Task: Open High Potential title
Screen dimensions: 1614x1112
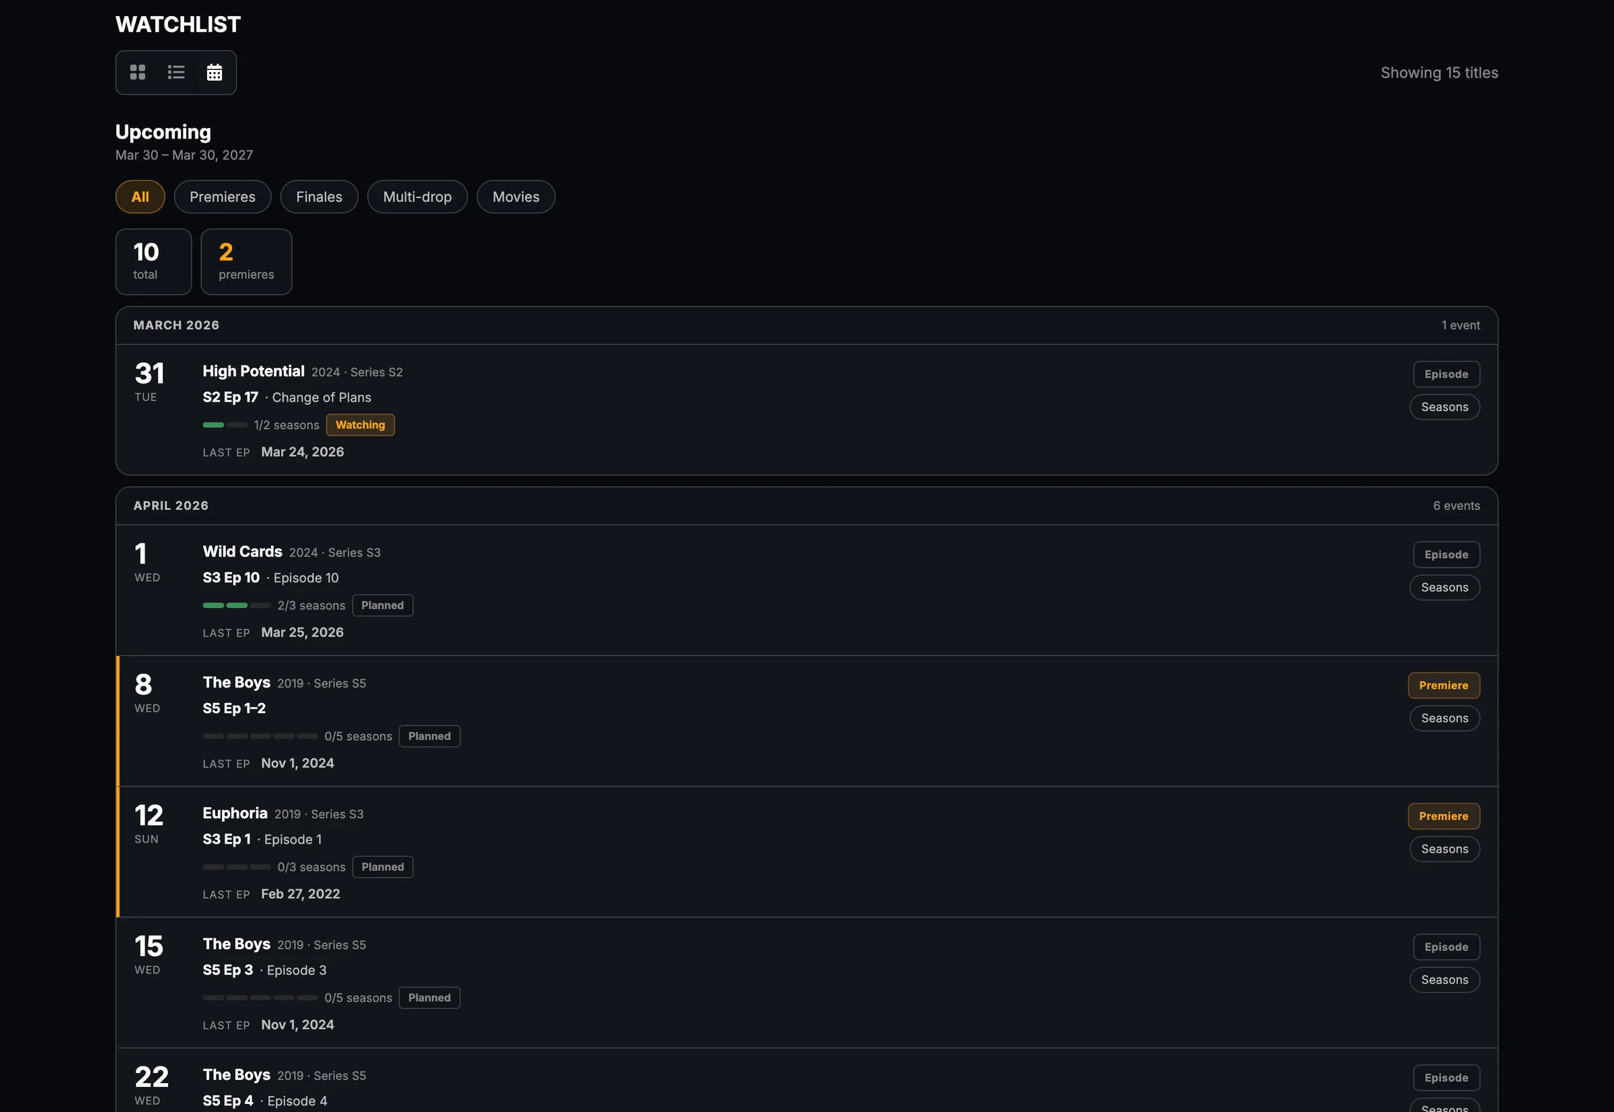Action: pos(254,371)
